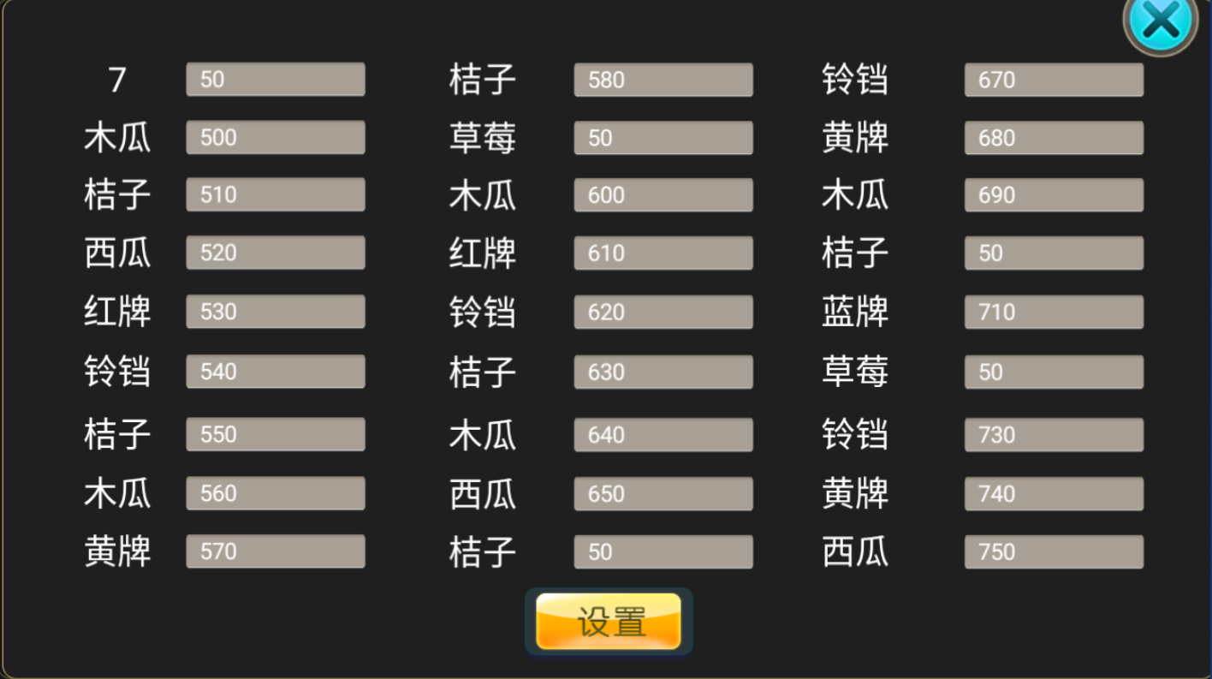The height and width of the screenshot is (679, 1212).
Task: Focus the 桔子 input containing 580
Action: click(663, 80)
